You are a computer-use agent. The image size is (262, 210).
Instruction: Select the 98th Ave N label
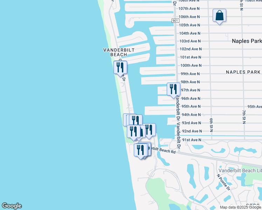click(190, 82)
